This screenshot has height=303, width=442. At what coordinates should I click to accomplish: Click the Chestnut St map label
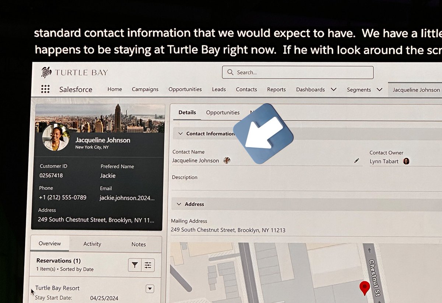375,277
